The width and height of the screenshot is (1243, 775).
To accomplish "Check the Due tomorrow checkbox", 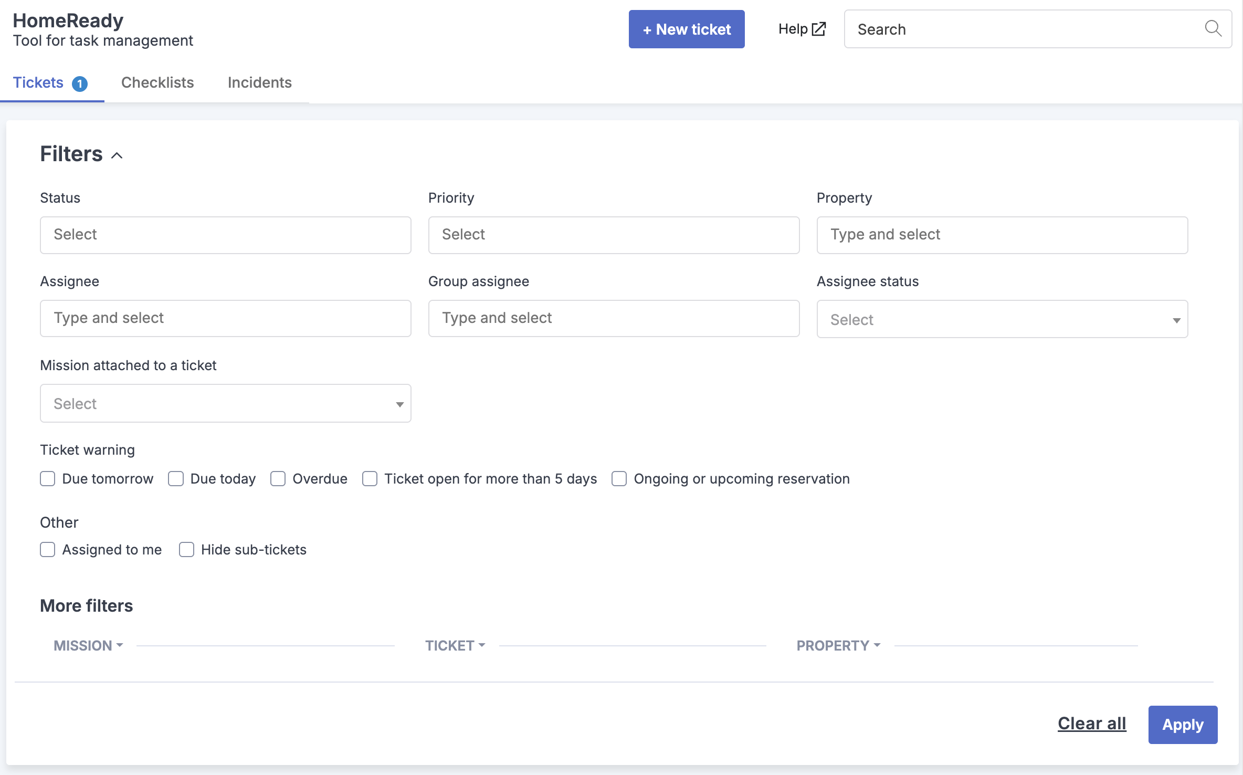I will coord(48,479).
